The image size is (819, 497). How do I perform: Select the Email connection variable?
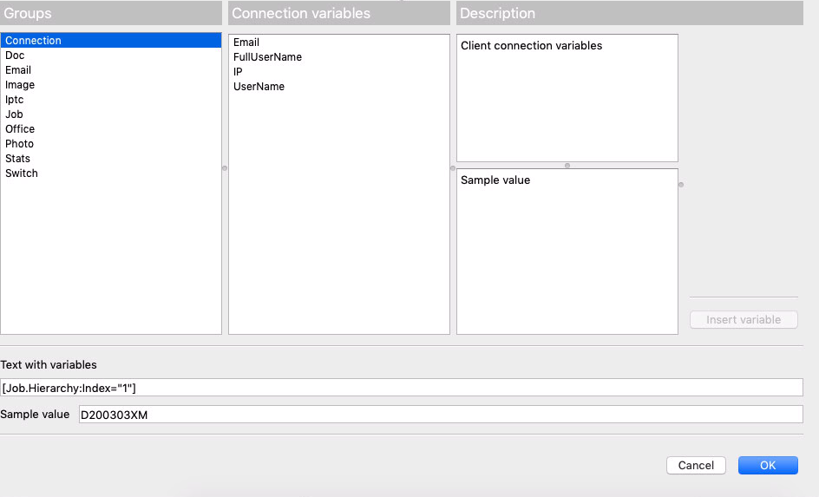coord(246,43)
